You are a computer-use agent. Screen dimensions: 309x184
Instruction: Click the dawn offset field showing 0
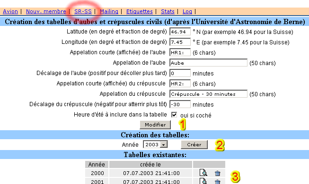[x=180, y=73]
